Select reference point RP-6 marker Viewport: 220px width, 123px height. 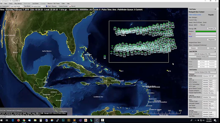[167, 71]
